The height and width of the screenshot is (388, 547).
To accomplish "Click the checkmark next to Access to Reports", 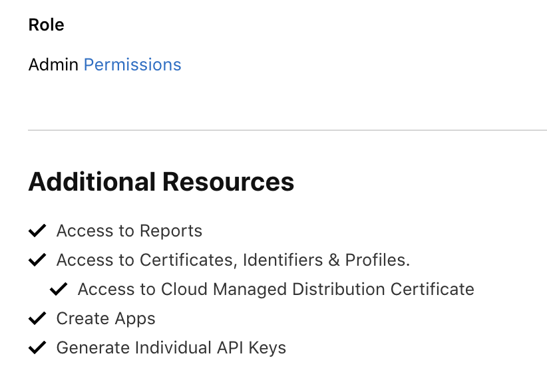I will [x=37, y=231].
